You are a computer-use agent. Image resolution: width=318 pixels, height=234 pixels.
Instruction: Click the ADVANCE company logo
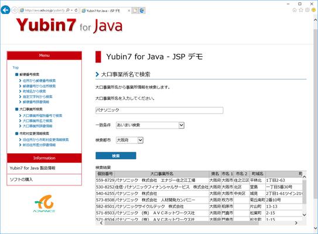tap(44, 204)
